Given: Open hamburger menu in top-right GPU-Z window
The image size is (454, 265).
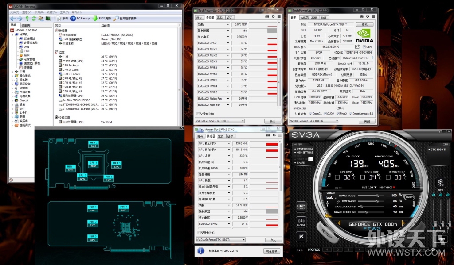Looking at the screenshot, I should [373, 17].
